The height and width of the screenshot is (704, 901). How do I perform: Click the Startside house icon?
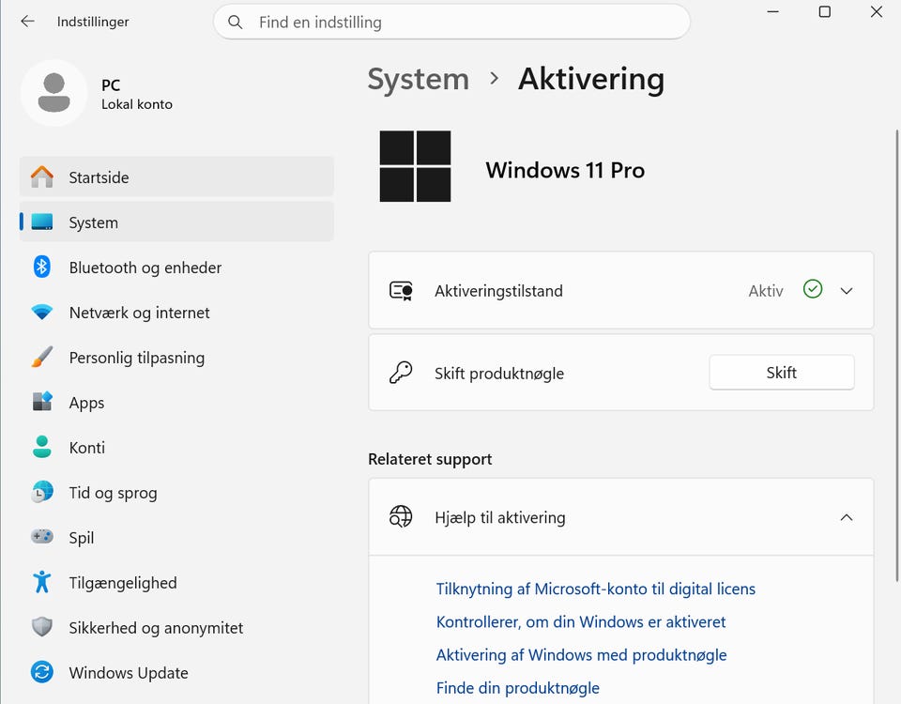[42, 177]
